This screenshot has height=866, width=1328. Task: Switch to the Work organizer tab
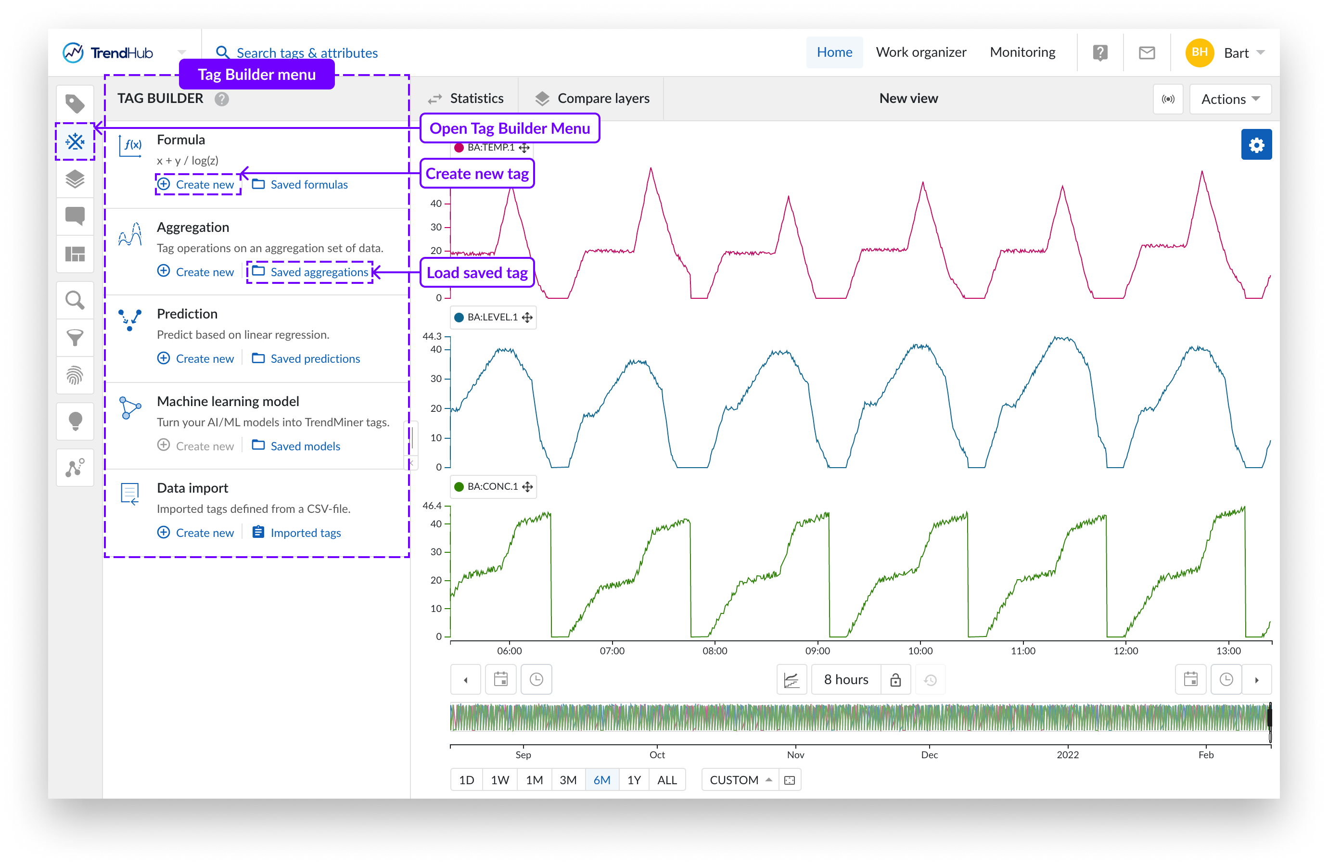(920, 52)
